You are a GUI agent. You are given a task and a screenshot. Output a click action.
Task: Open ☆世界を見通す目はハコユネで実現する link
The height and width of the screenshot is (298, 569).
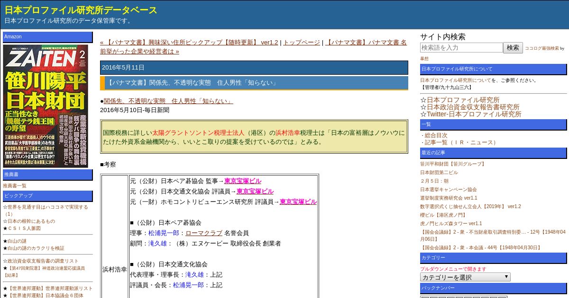pyautogui.click(x=46, y=210)
